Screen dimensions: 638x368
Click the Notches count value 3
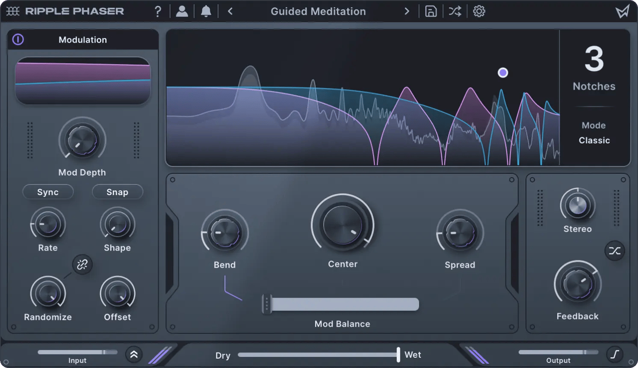coord(594,59)
